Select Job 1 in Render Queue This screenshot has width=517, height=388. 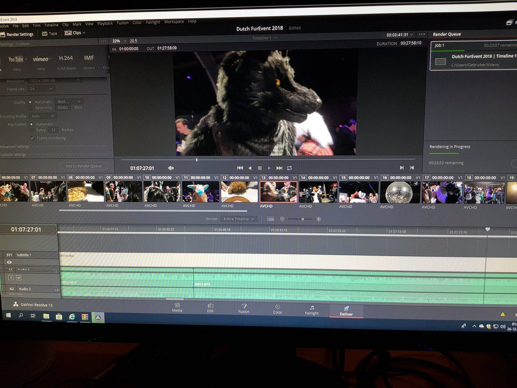tap(474, 55)
